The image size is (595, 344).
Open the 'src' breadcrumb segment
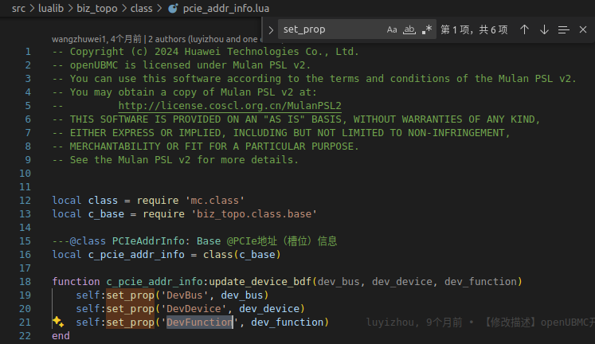click(x=20, y=8)
